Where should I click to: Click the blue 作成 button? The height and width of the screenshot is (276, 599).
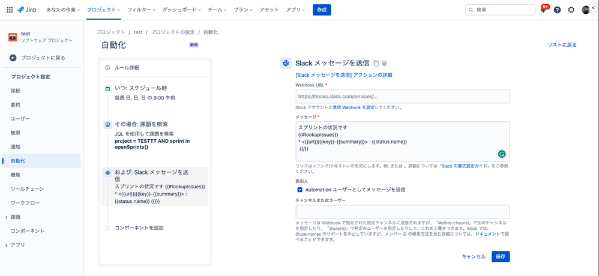322,10
